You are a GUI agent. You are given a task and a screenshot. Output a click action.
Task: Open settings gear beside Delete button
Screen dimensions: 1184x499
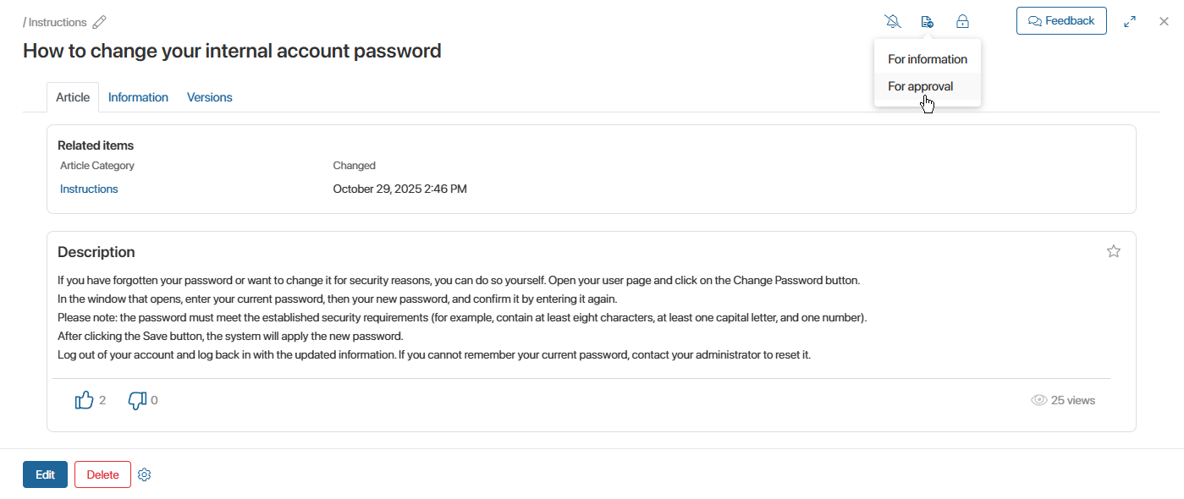145,475
